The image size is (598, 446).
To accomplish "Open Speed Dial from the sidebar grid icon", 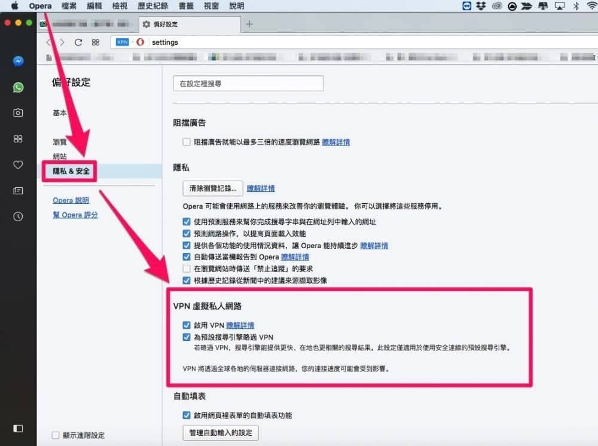I will (x=18, y=139).
